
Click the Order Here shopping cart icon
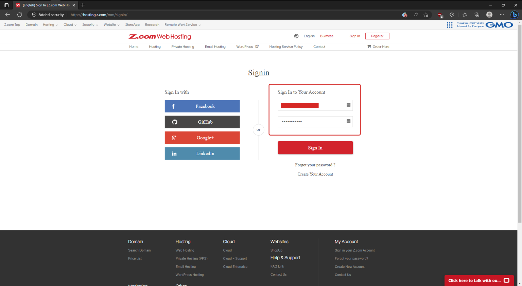369,47
